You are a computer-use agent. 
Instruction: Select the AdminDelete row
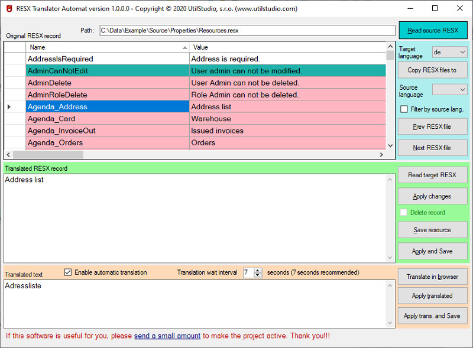point(195,83)
